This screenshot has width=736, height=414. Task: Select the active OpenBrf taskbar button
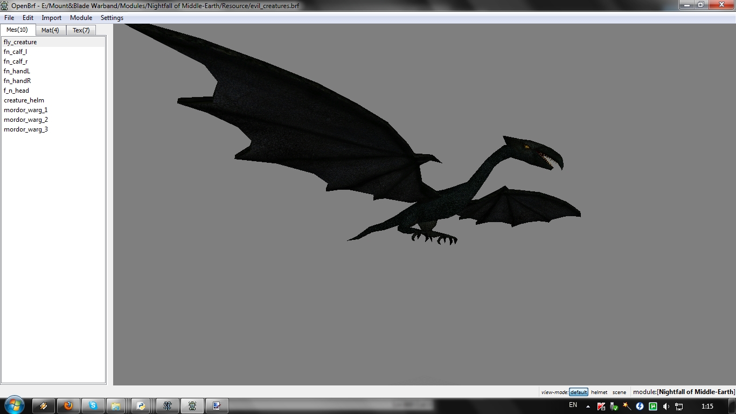(192, 406)
